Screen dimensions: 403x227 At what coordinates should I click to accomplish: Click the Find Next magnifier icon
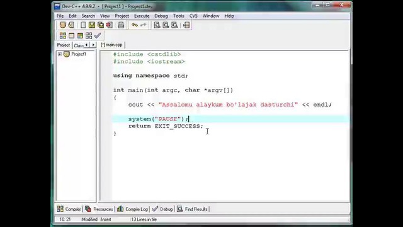pyautogui.click(x=174, y=25)
